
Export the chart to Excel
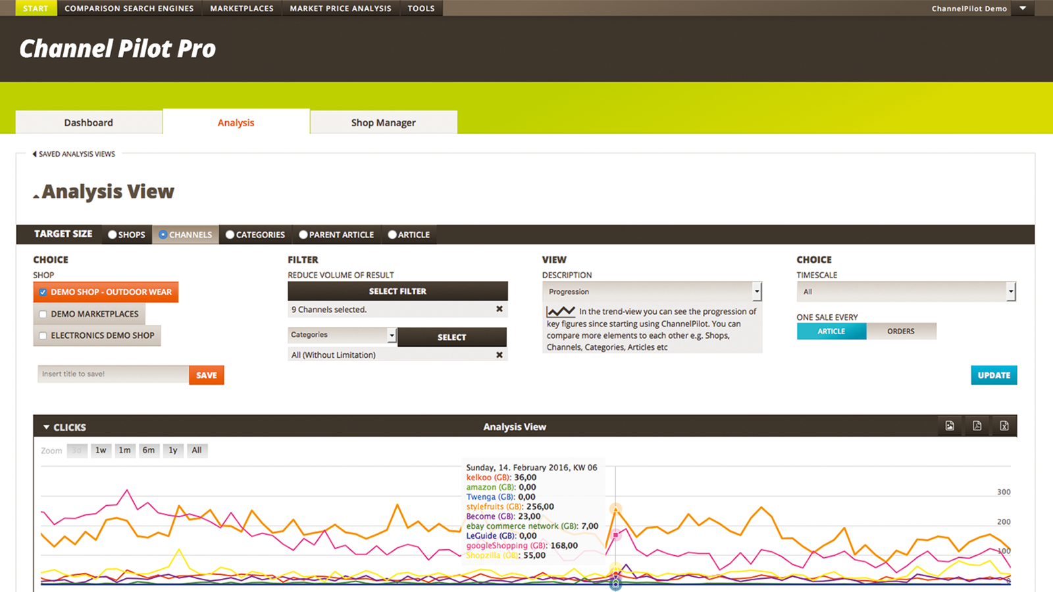[1004, 426]
